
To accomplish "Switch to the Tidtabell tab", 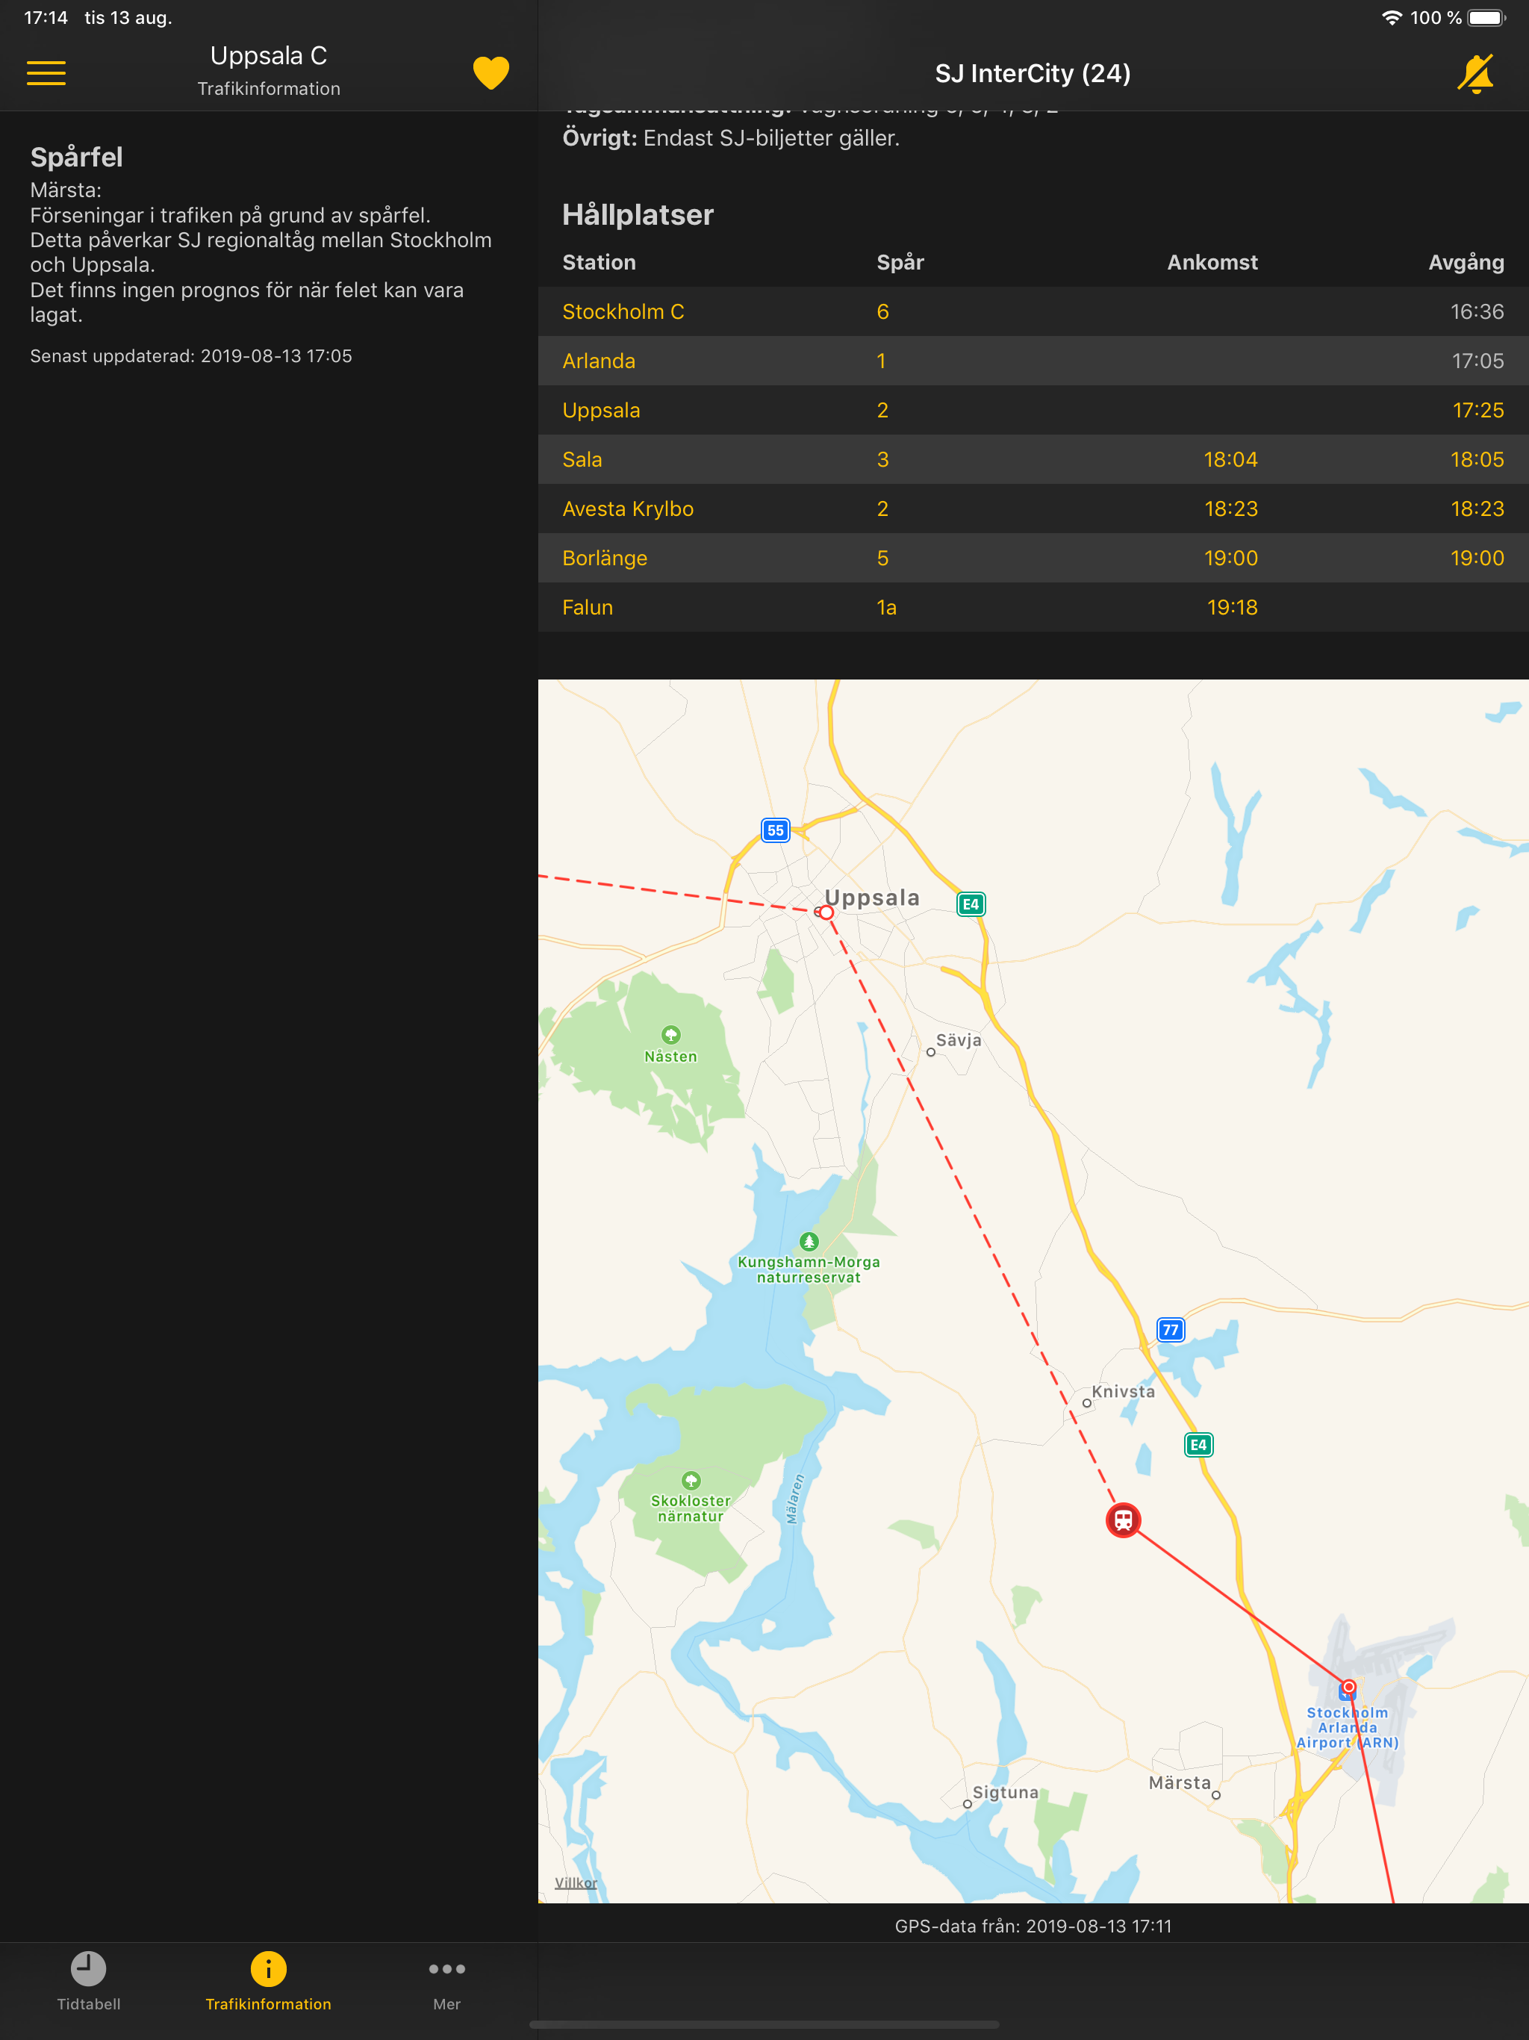I will coord(89,1981).
